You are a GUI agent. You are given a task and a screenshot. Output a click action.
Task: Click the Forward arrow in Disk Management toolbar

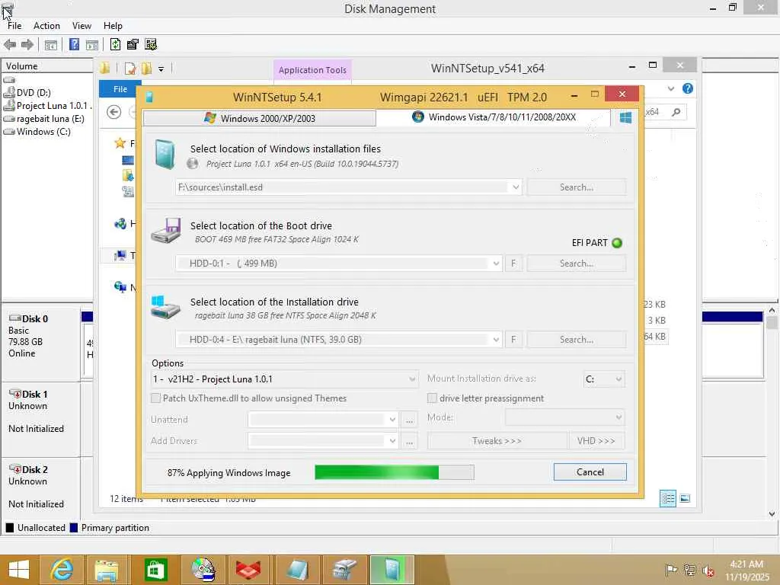[x=27, y=45]
